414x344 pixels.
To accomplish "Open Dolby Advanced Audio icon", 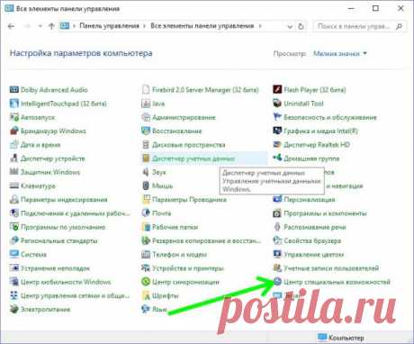I will pyautogui.click(x=14, y=89).
